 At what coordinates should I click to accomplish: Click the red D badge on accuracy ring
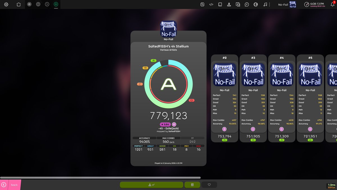tap(192, 100)
